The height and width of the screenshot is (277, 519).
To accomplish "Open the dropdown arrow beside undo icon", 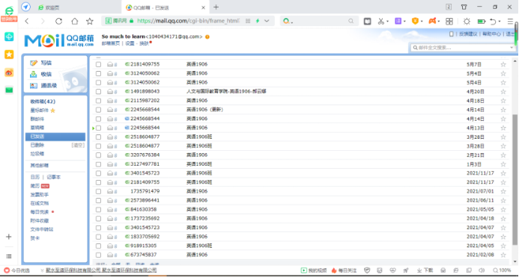I will [500, 22].
